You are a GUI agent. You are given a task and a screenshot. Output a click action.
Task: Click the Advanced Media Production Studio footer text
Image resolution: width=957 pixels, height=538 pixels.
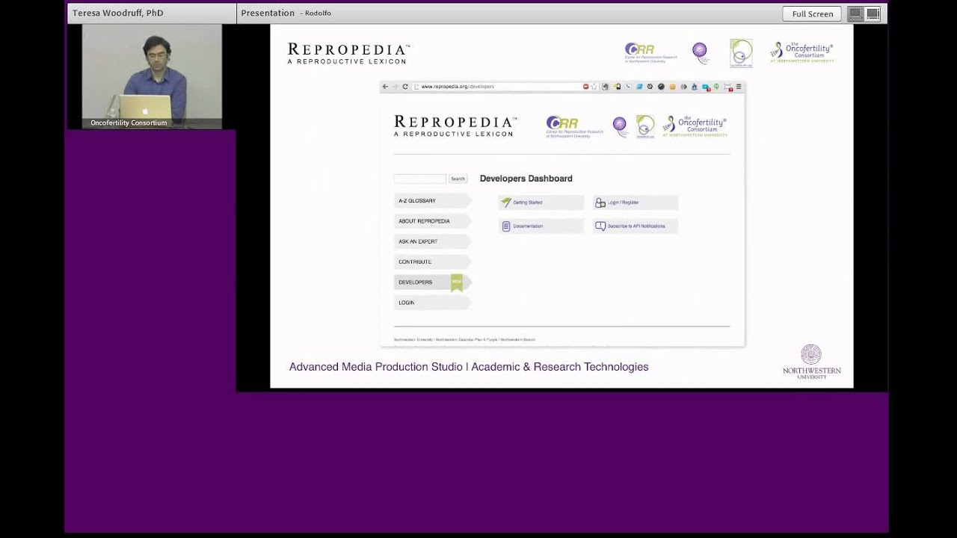tap(469, 367)
